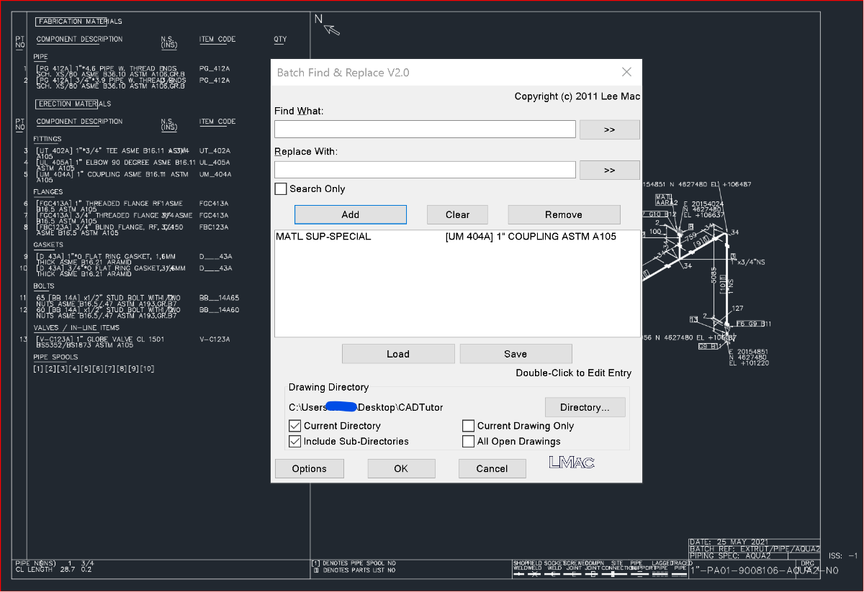Open special characters menu for Replace With
The image size is (864, 592).
(x=609, y=170)
